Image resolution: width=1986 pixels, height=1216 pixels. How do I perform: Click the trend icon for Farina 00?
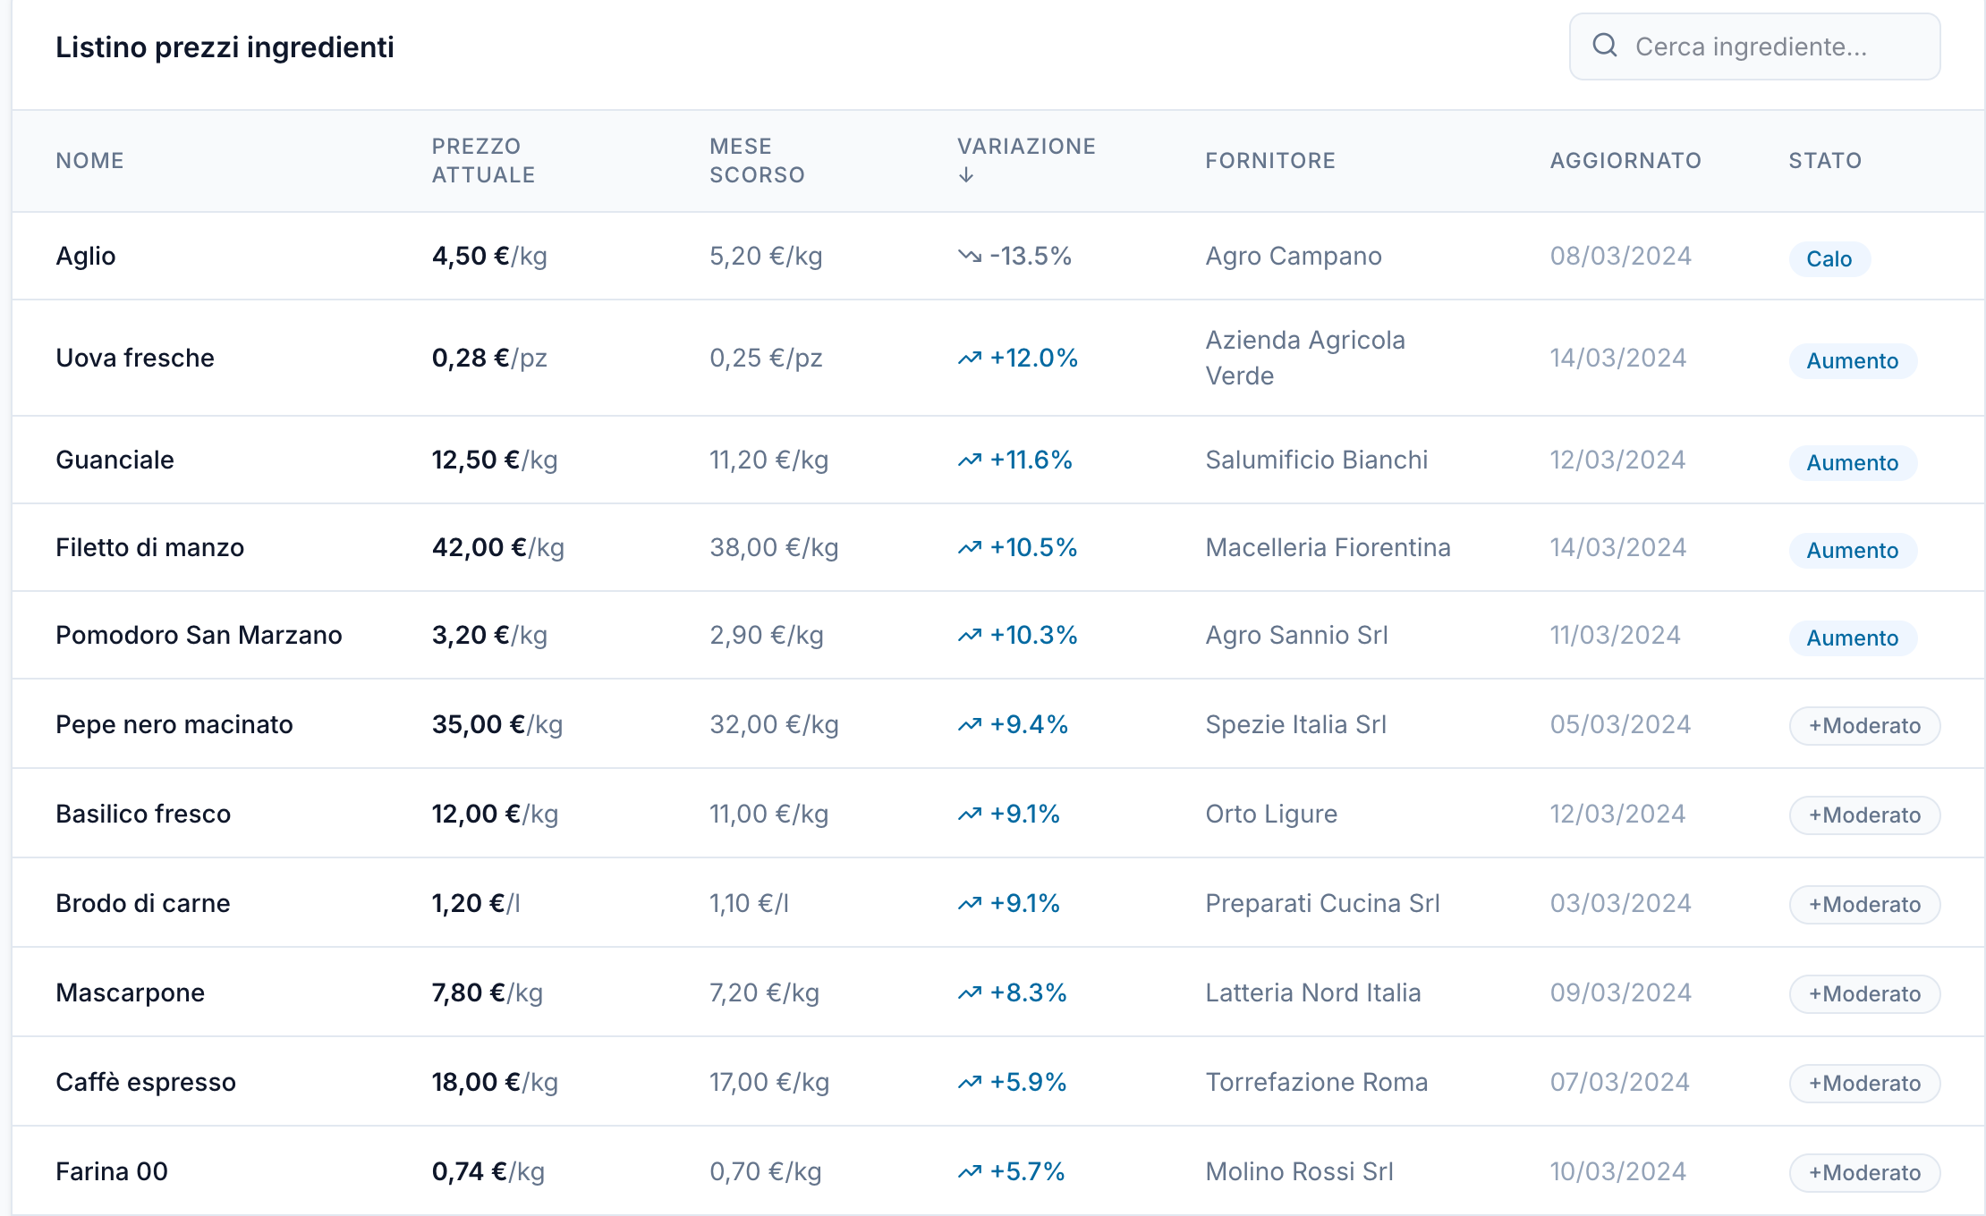coord(970,1172)
